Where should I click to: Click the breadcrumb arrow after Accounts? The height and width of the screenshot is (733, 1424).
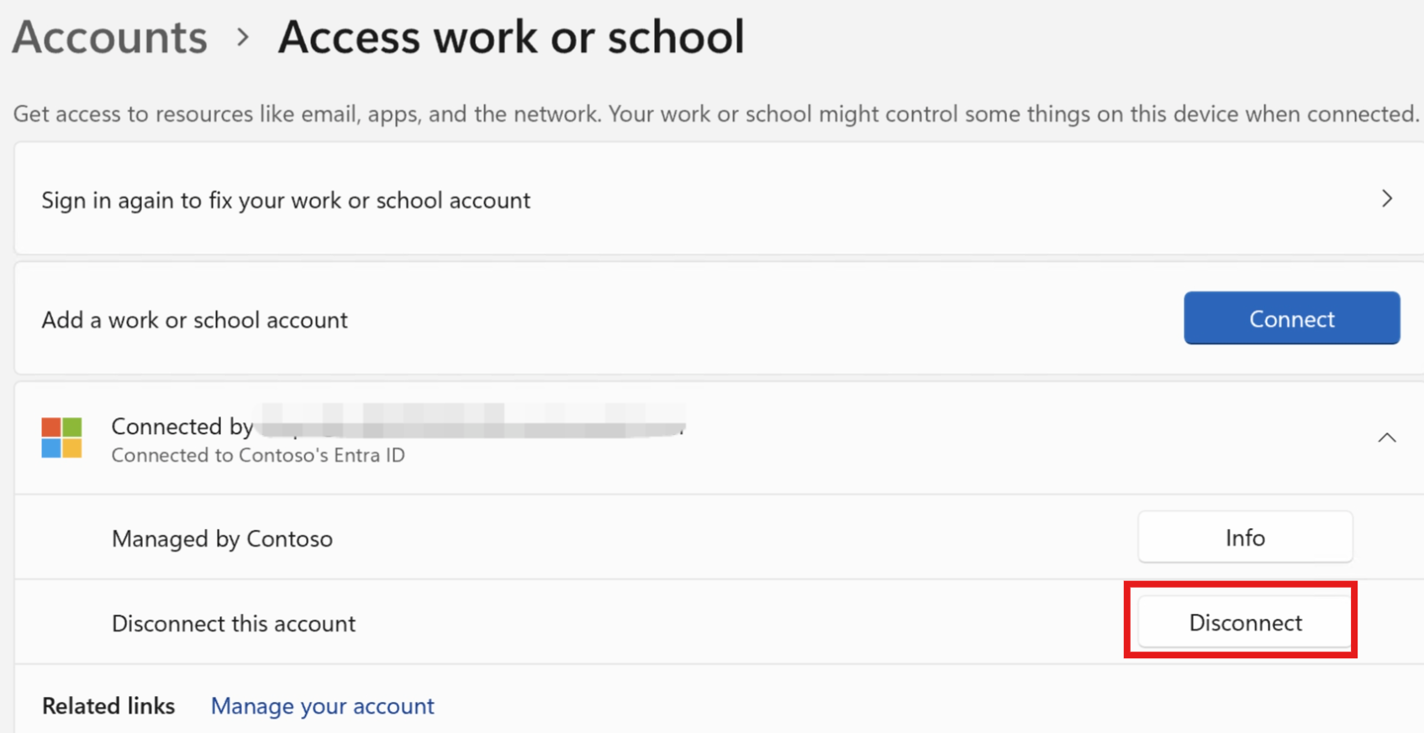pos(243,38)
